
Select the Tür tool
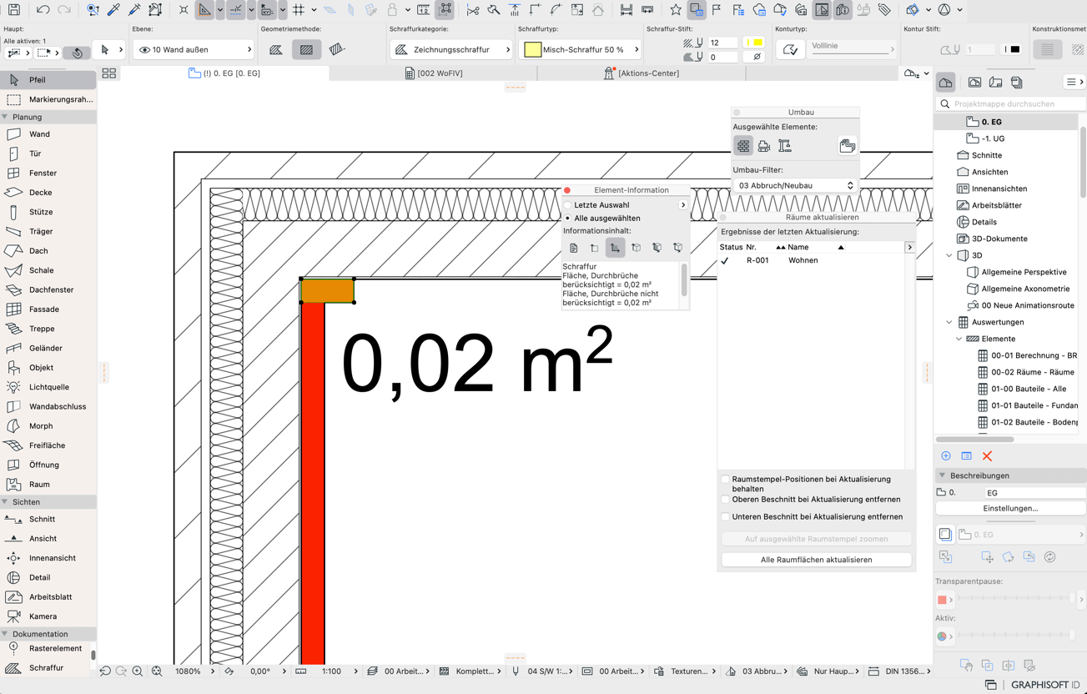[48, 153]
